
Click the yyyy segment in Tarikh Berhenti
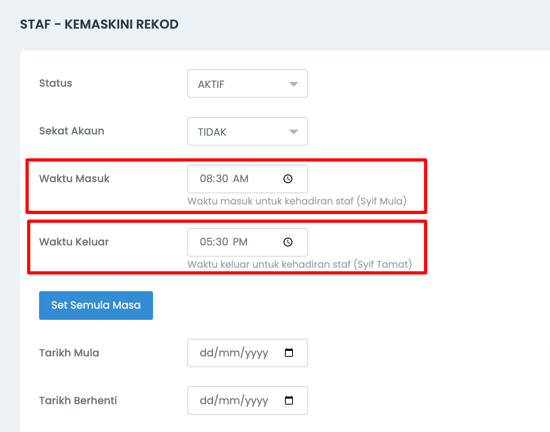tap(256, 400)
